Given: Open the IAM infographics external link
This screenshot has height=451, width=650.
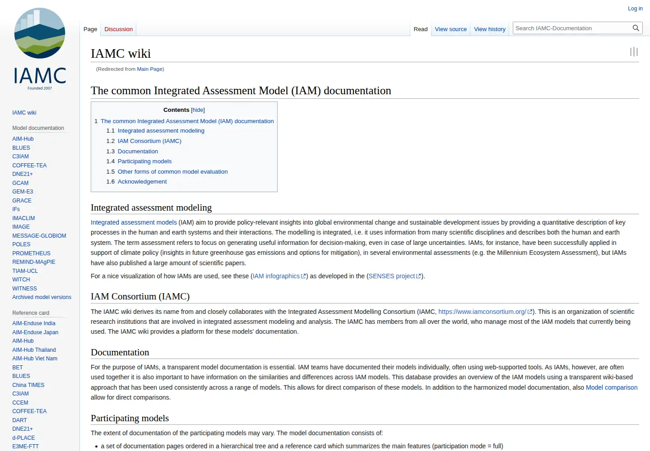Looking at the screenshot, I should (279, 276).
